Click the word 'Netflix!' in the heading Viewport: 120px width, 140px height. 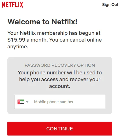65,22
